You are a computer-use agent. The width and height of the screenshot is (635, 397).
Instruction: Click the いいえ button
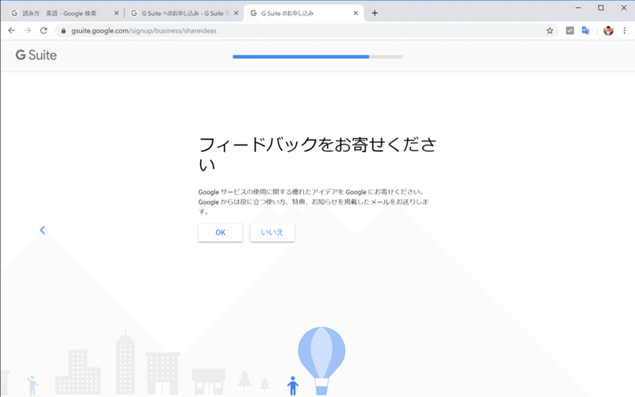click(x=272, y=233)
